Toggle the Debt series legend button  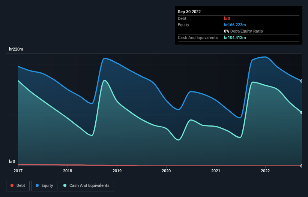point(18,186)
